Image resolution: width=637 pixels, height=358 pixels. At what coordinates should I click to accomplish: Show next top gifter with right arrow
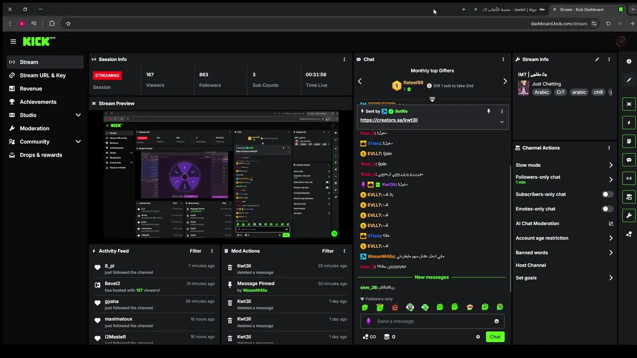tap(505, 81)
